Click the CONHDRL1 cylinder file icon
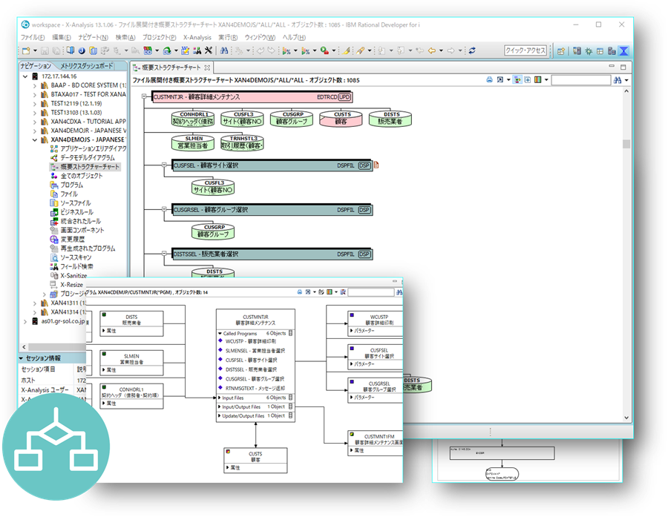Viewport: 668px width, 517px height. pyautogui.click(x=193, y=119)
